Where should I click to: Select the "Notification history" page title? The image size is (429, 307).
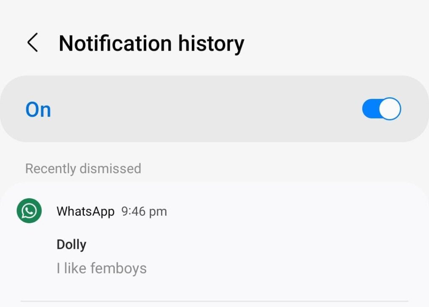pos(151,44)
